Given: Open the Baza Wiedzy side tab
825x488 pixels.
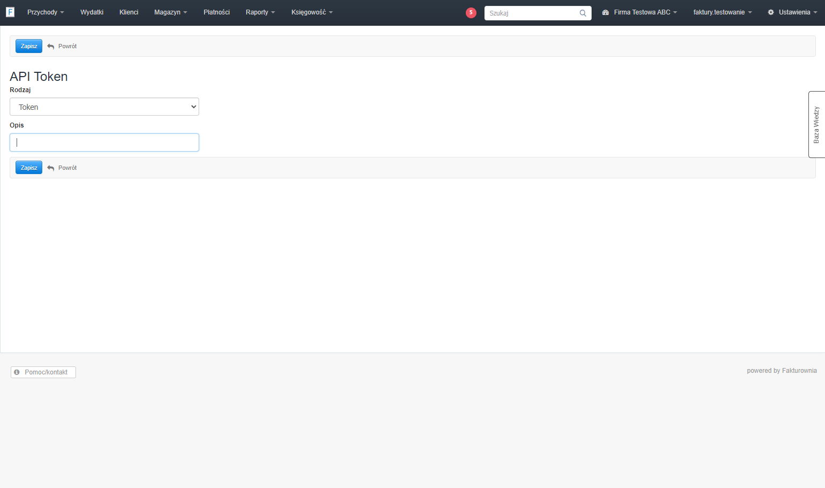Looking at the screenshot, I should pyautogui.click(x=816, y=124).
